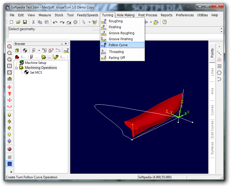
Task: Click the red shaded sphere icon
Action: (9, 149)
